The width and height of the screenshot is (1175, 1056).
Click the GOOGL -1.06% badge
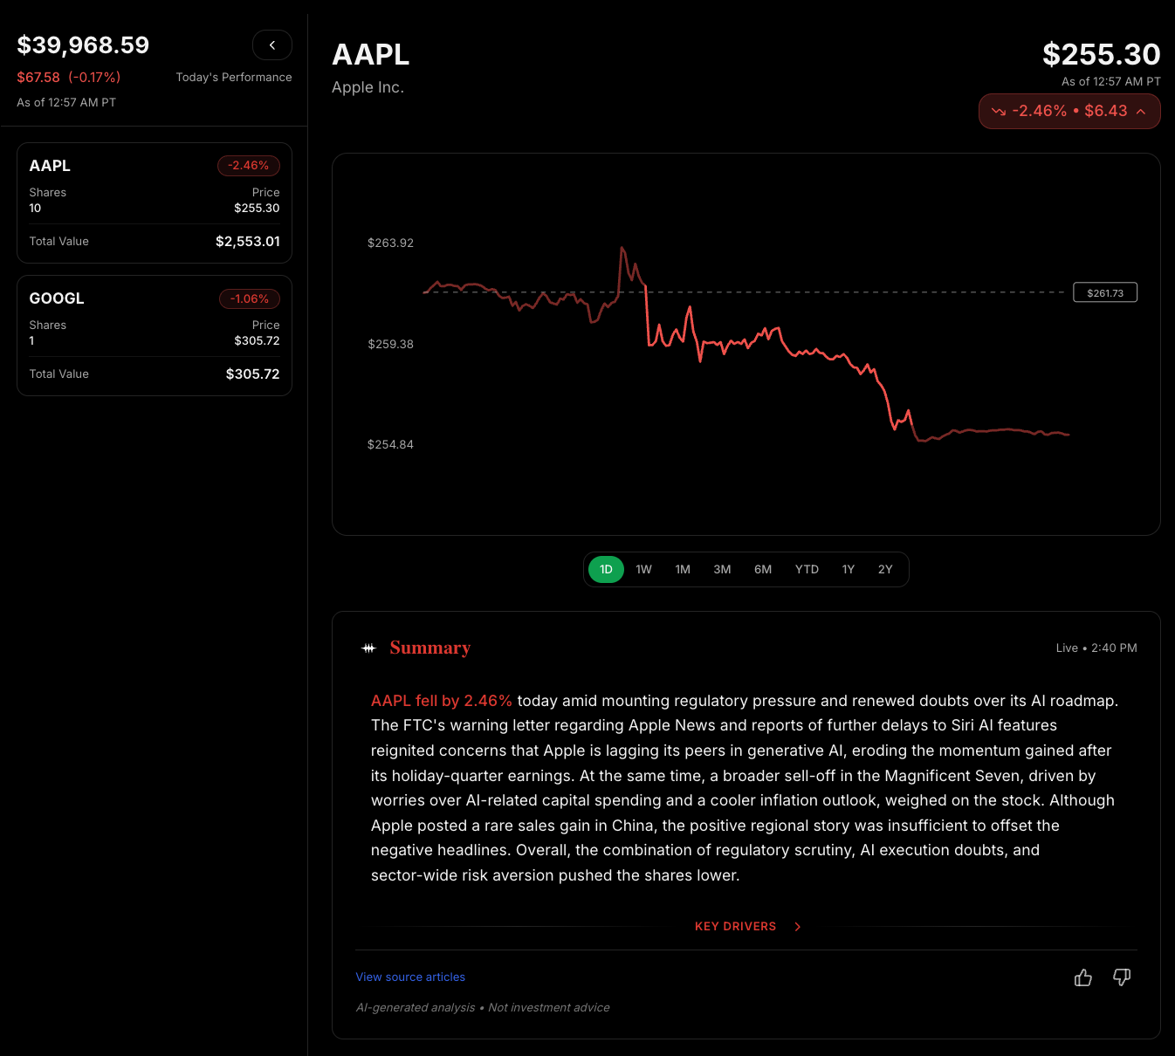click(x=250, y=298)
